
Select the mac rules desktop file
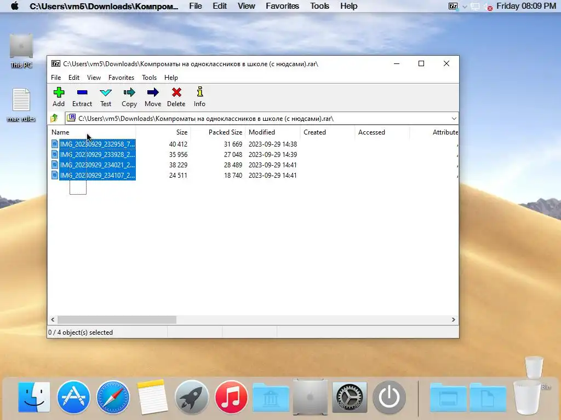pyautogui.click(x=21, y=105)
